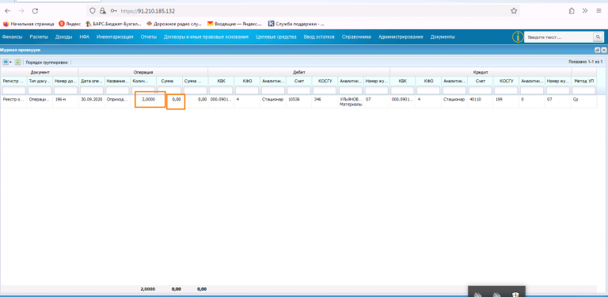Close the Журнал проводок window
The height and width of the screenshot is (297, 608).
click(x=604, y=50)
